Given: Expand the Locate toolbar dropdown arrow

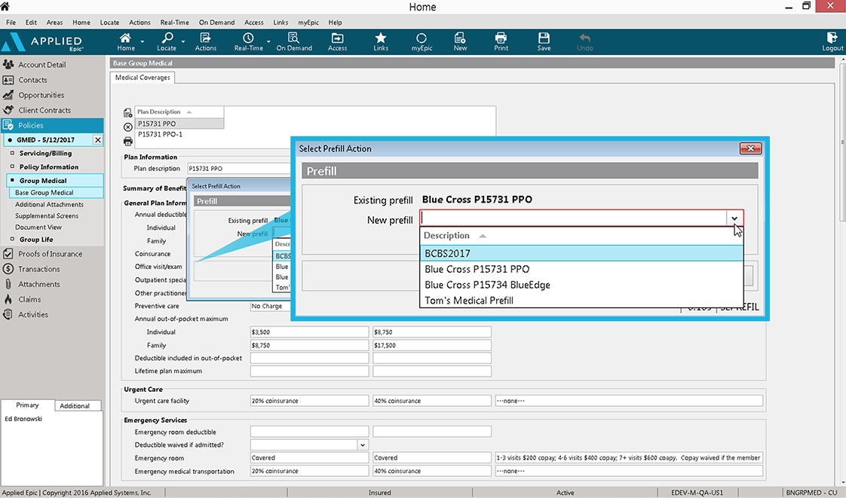Looking at the screenshot, I should (183, 41).
